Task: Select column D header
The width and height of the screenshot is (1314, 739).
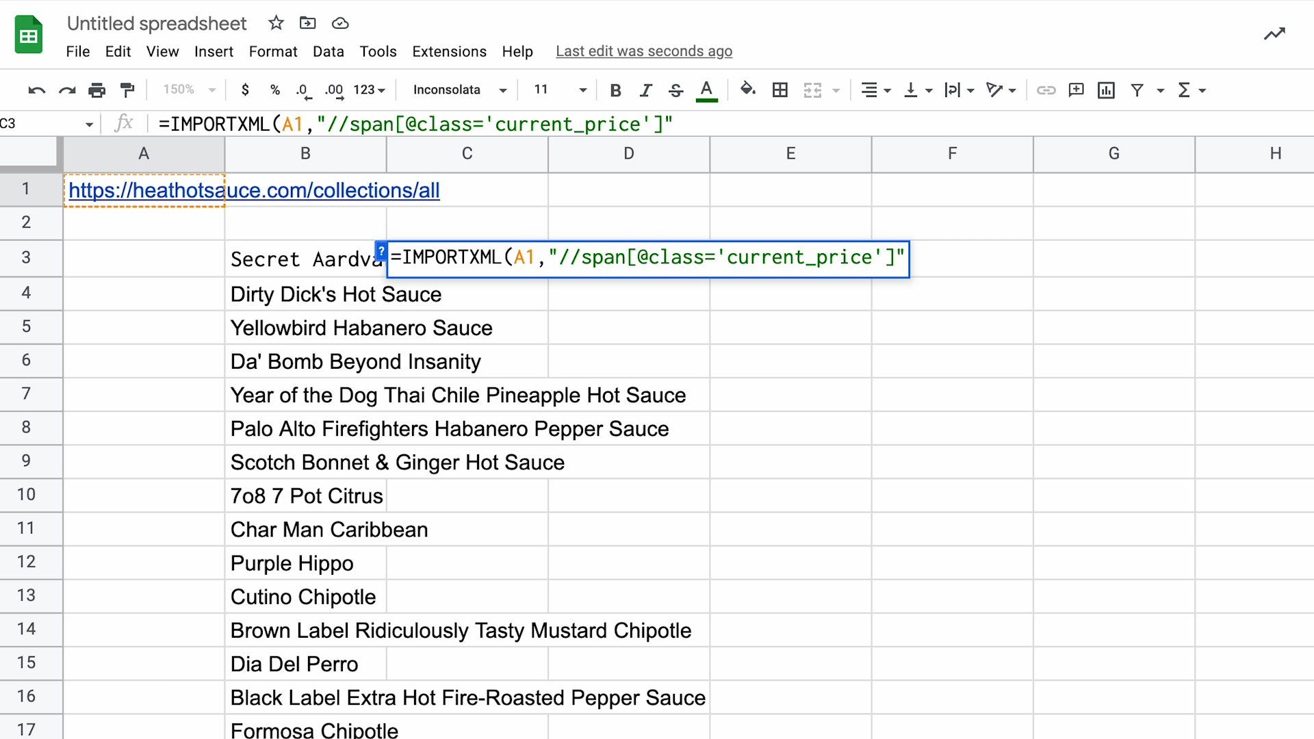Action: [629, 153]
